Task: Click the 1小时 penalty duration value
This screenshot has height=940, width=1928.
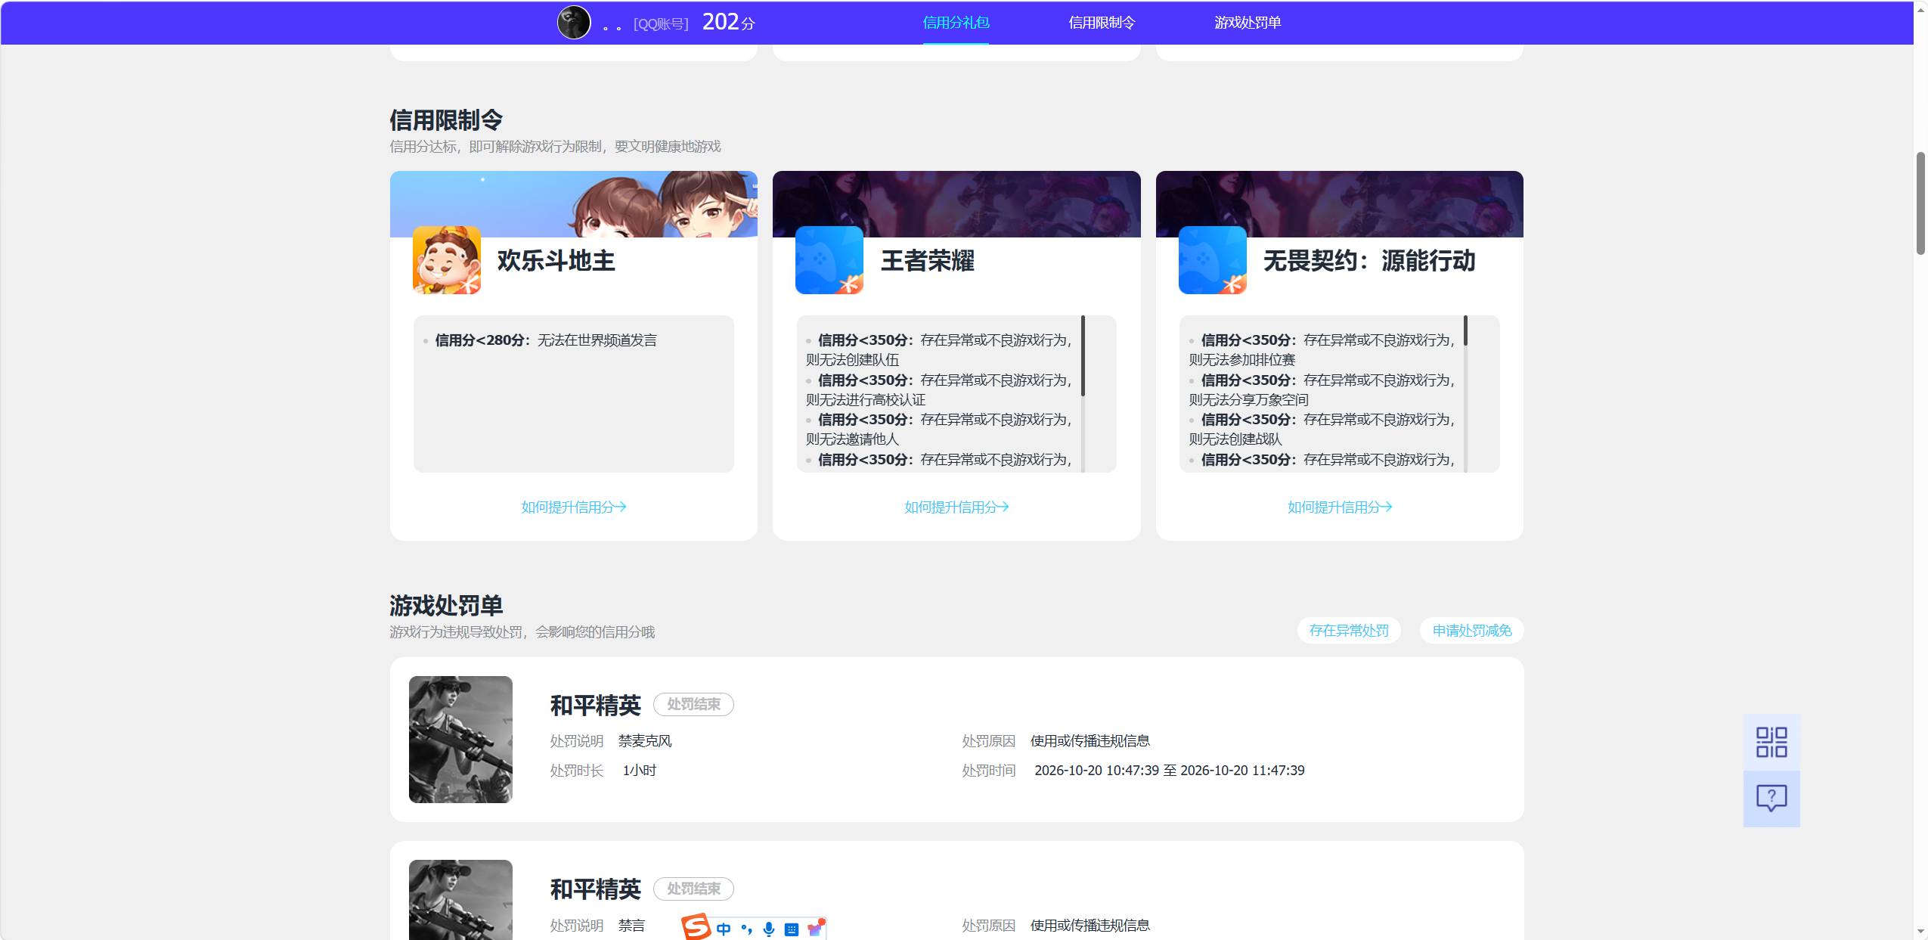Action: coord(640,771)
